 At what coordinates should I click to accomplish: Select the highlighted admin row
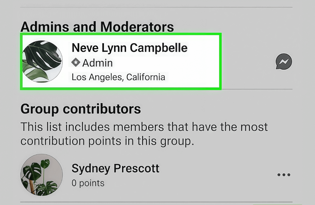(x=121, y=61)
